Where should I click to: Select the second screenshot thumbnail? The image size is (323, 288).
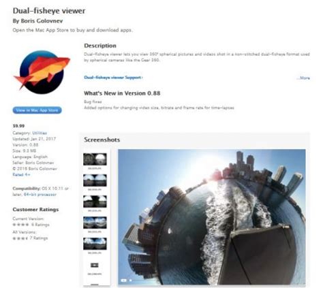(x=95, y=180)
